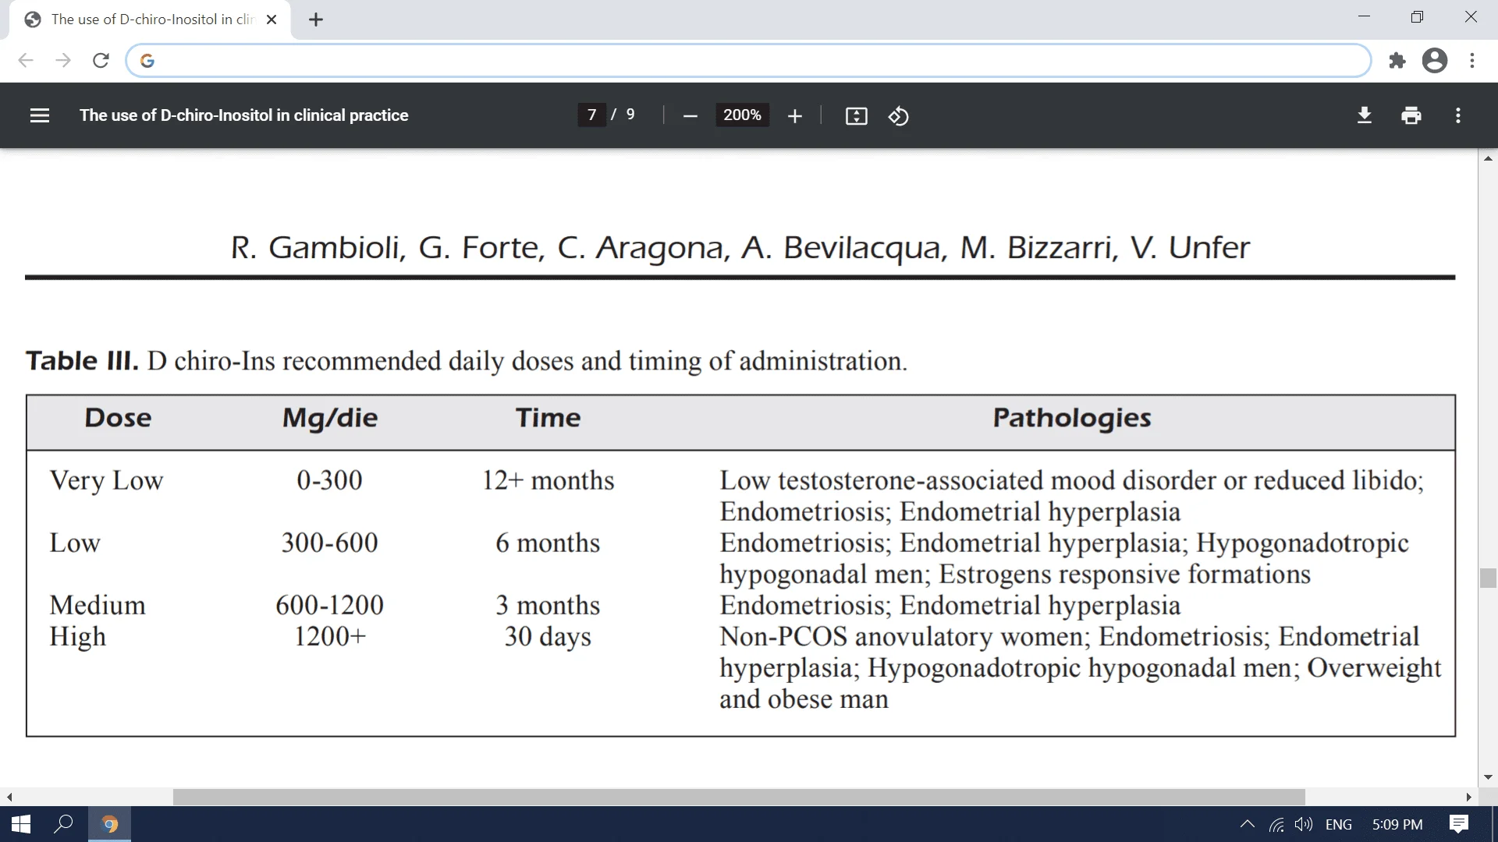
Task: Click the 'Pathologies' column header
Action: (x=1071, y=419)
